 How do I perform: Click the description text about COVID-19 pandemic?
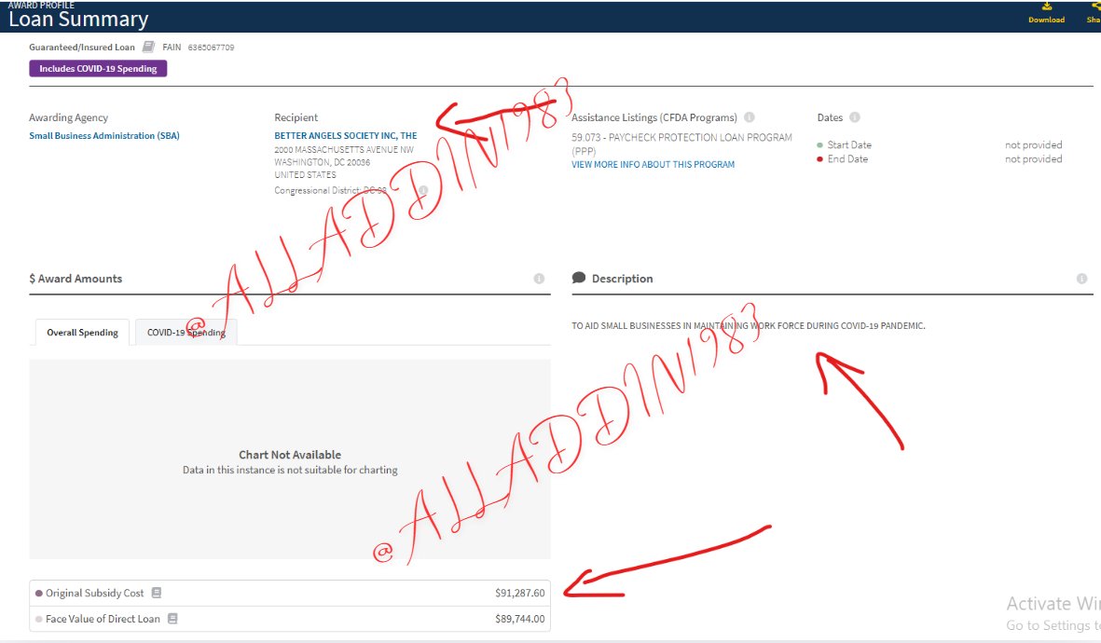click(x=748, y=326)
